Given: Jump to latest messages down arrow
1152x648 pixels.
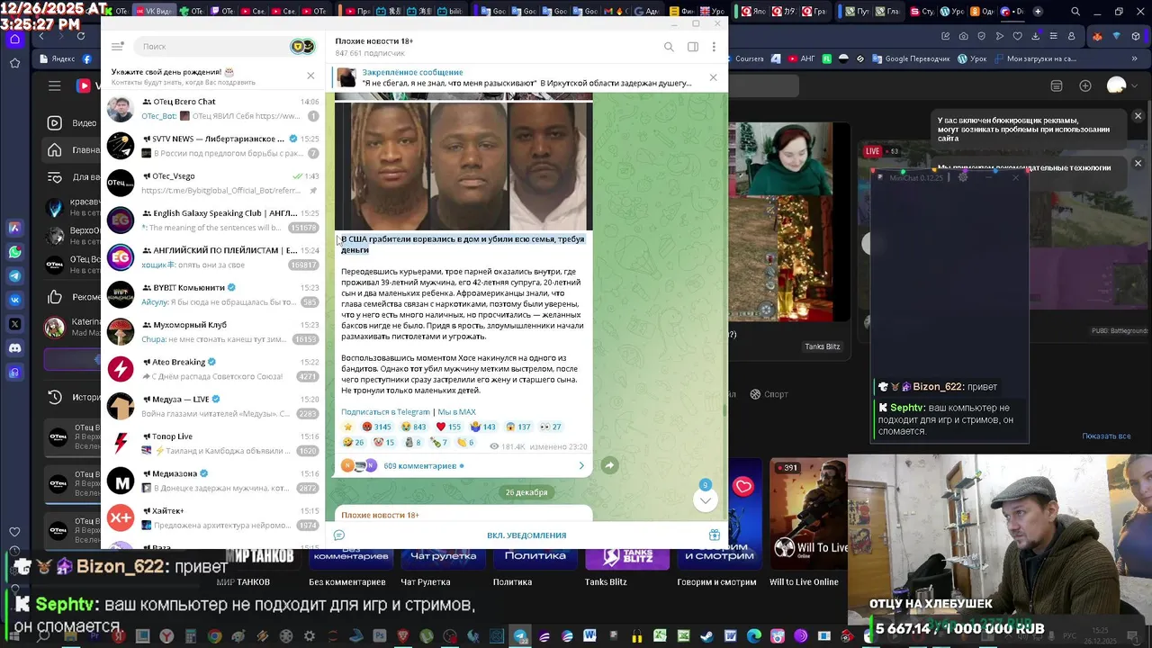Looking at the screenshot, I should tap(706, 500).
